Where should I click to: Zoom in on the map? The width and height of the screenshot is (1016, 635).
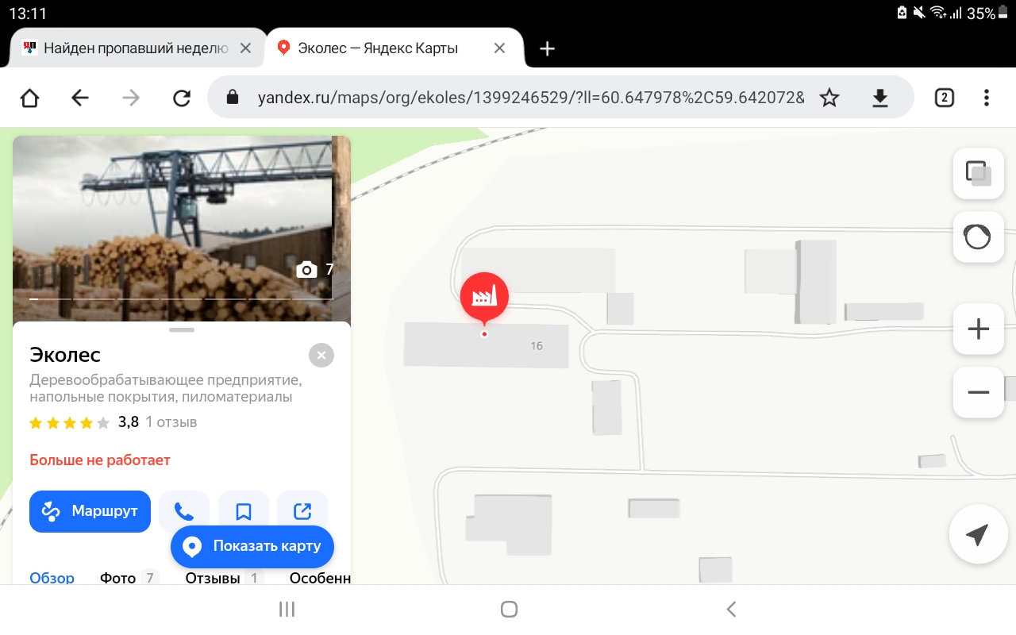click(978, 329)
